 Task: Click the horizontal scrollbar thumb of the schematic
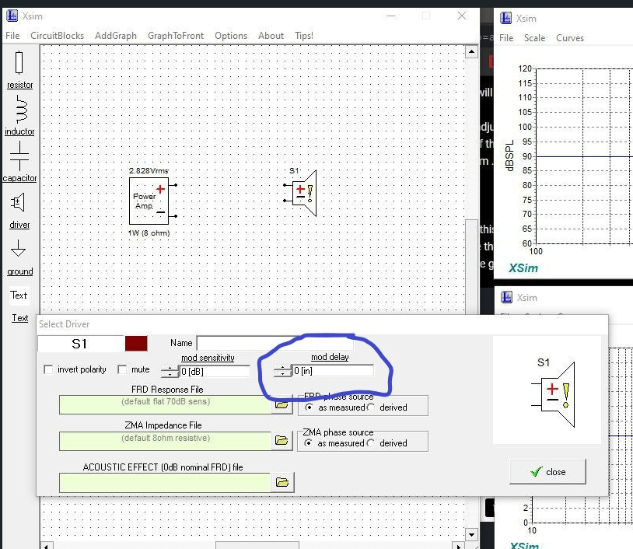[257, 546]
